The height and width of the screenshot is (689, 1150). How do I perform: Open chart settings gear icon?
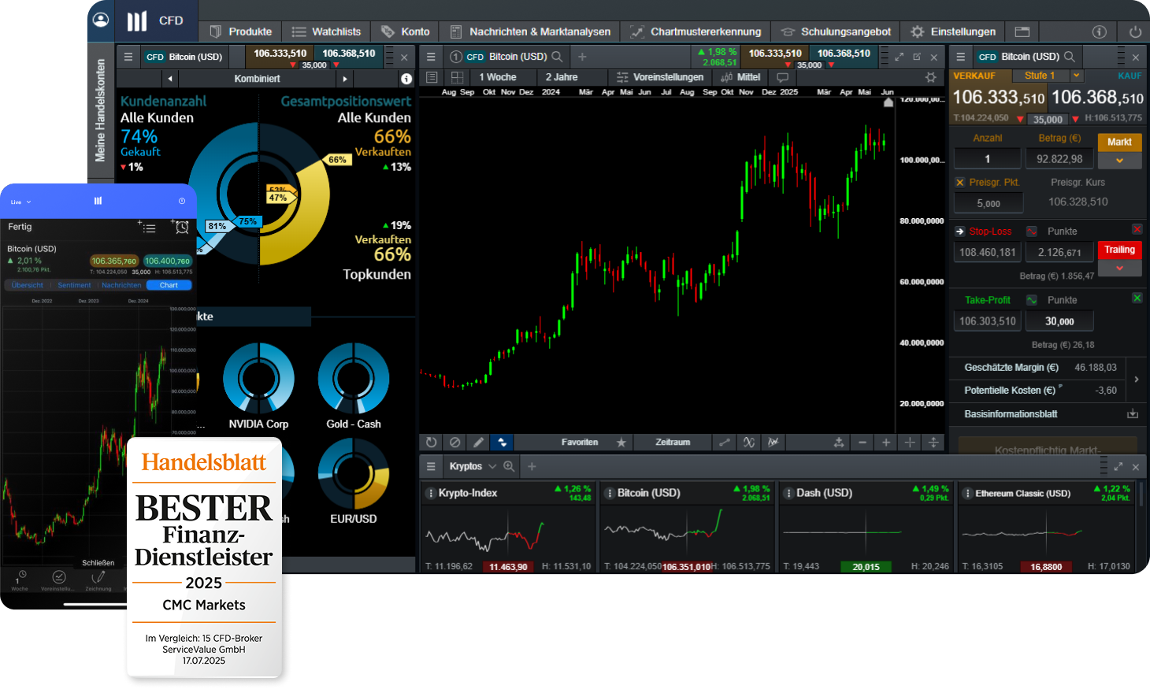[931, 77]
